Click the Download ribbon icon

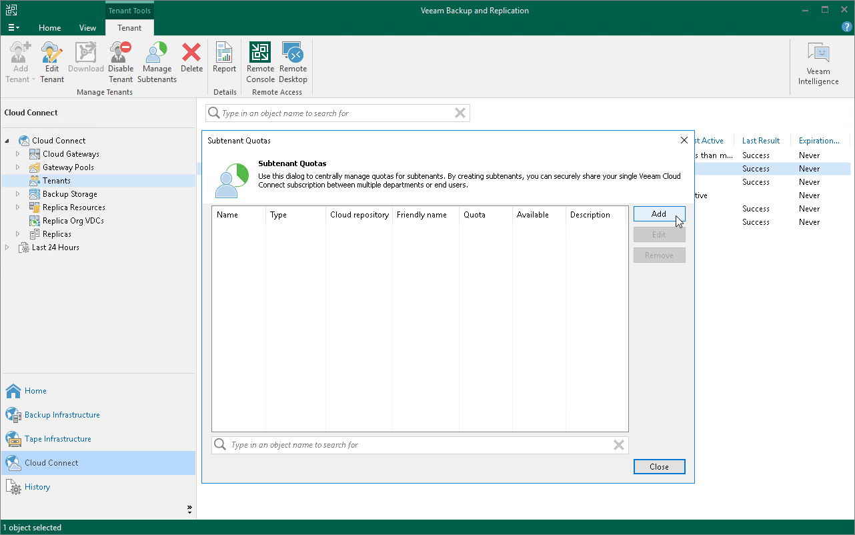tap(86, 58)
